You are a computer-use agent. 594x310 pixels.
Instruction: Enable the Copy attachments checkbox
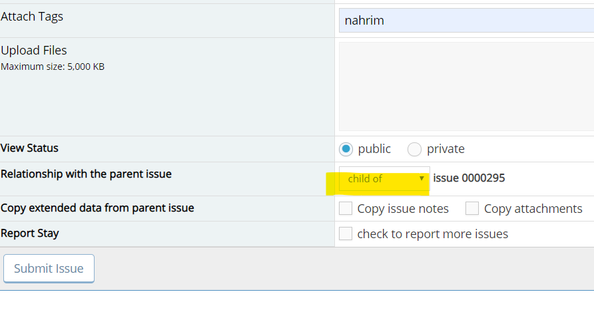tap(472, 209)
